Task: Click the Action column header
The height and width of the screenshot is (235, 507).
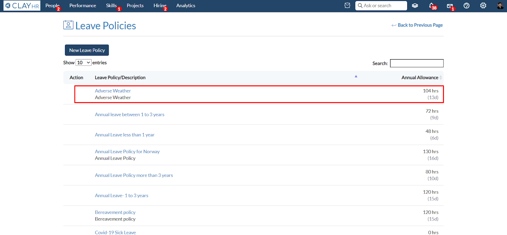Action: click(x=76, y=77)
